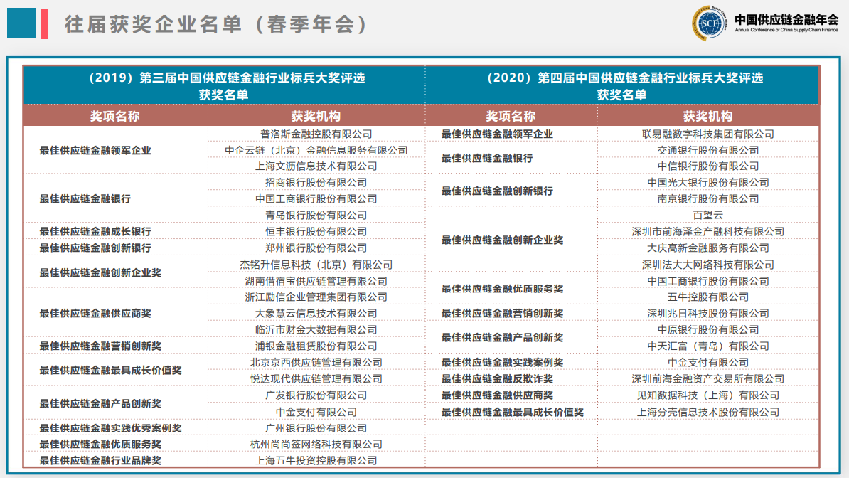
Task: Click the 获奖机构 column header under 2020
Action: [707, 116]
